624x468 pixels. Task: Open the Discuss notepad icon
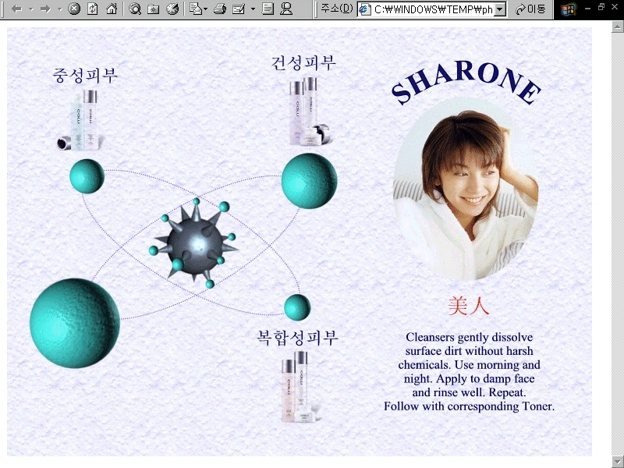tap(268, 9)
